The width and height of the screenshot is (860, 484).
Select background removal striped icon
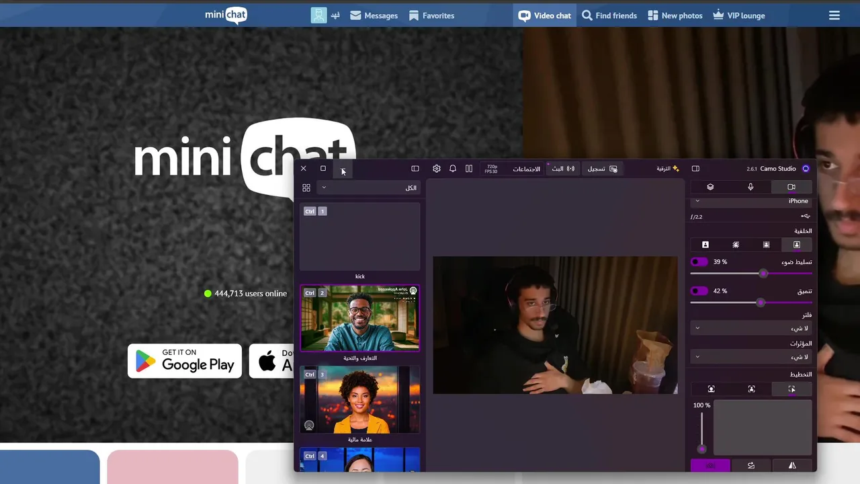click(x=736, y=245)
